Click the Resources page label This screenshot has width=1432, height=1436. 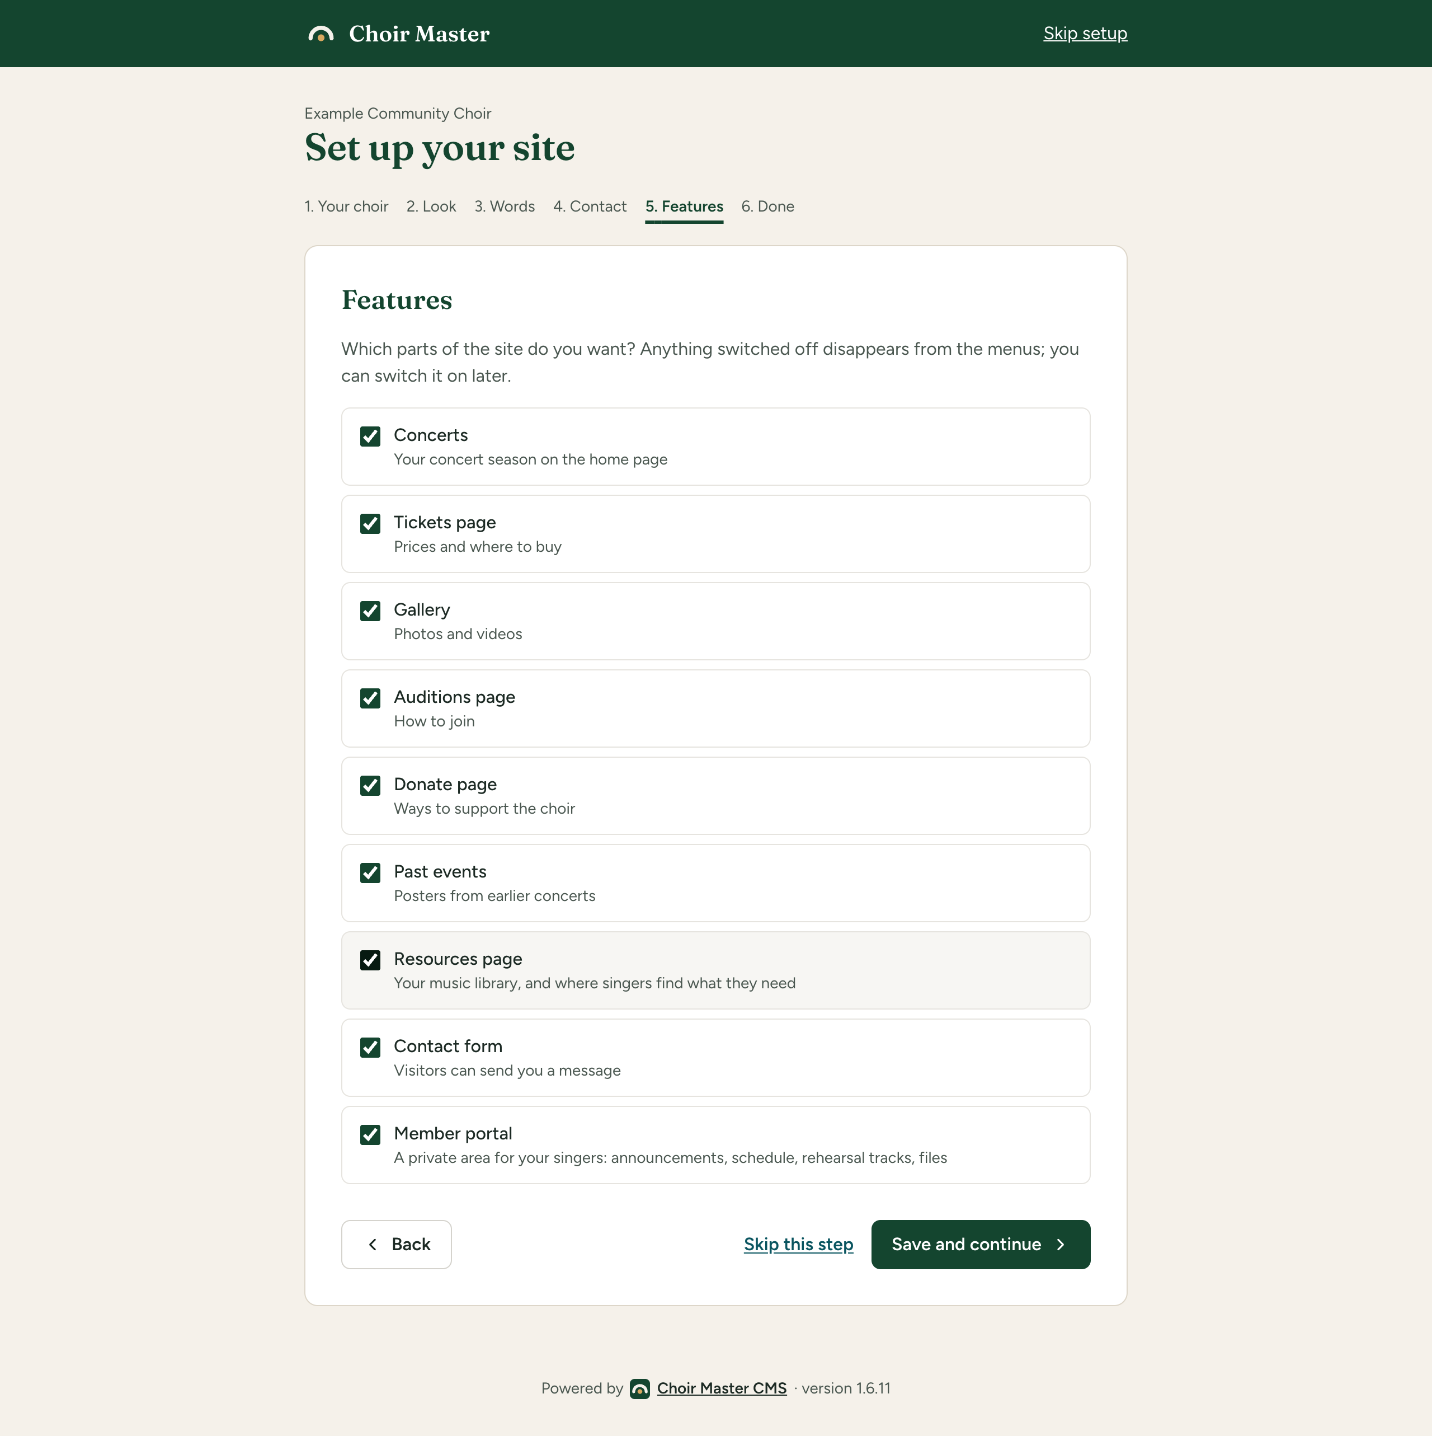[x=458, y=959]
